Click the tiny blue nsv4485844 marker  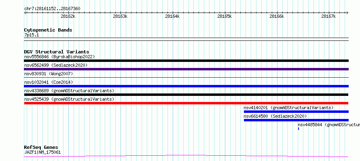tap(299, 129)
